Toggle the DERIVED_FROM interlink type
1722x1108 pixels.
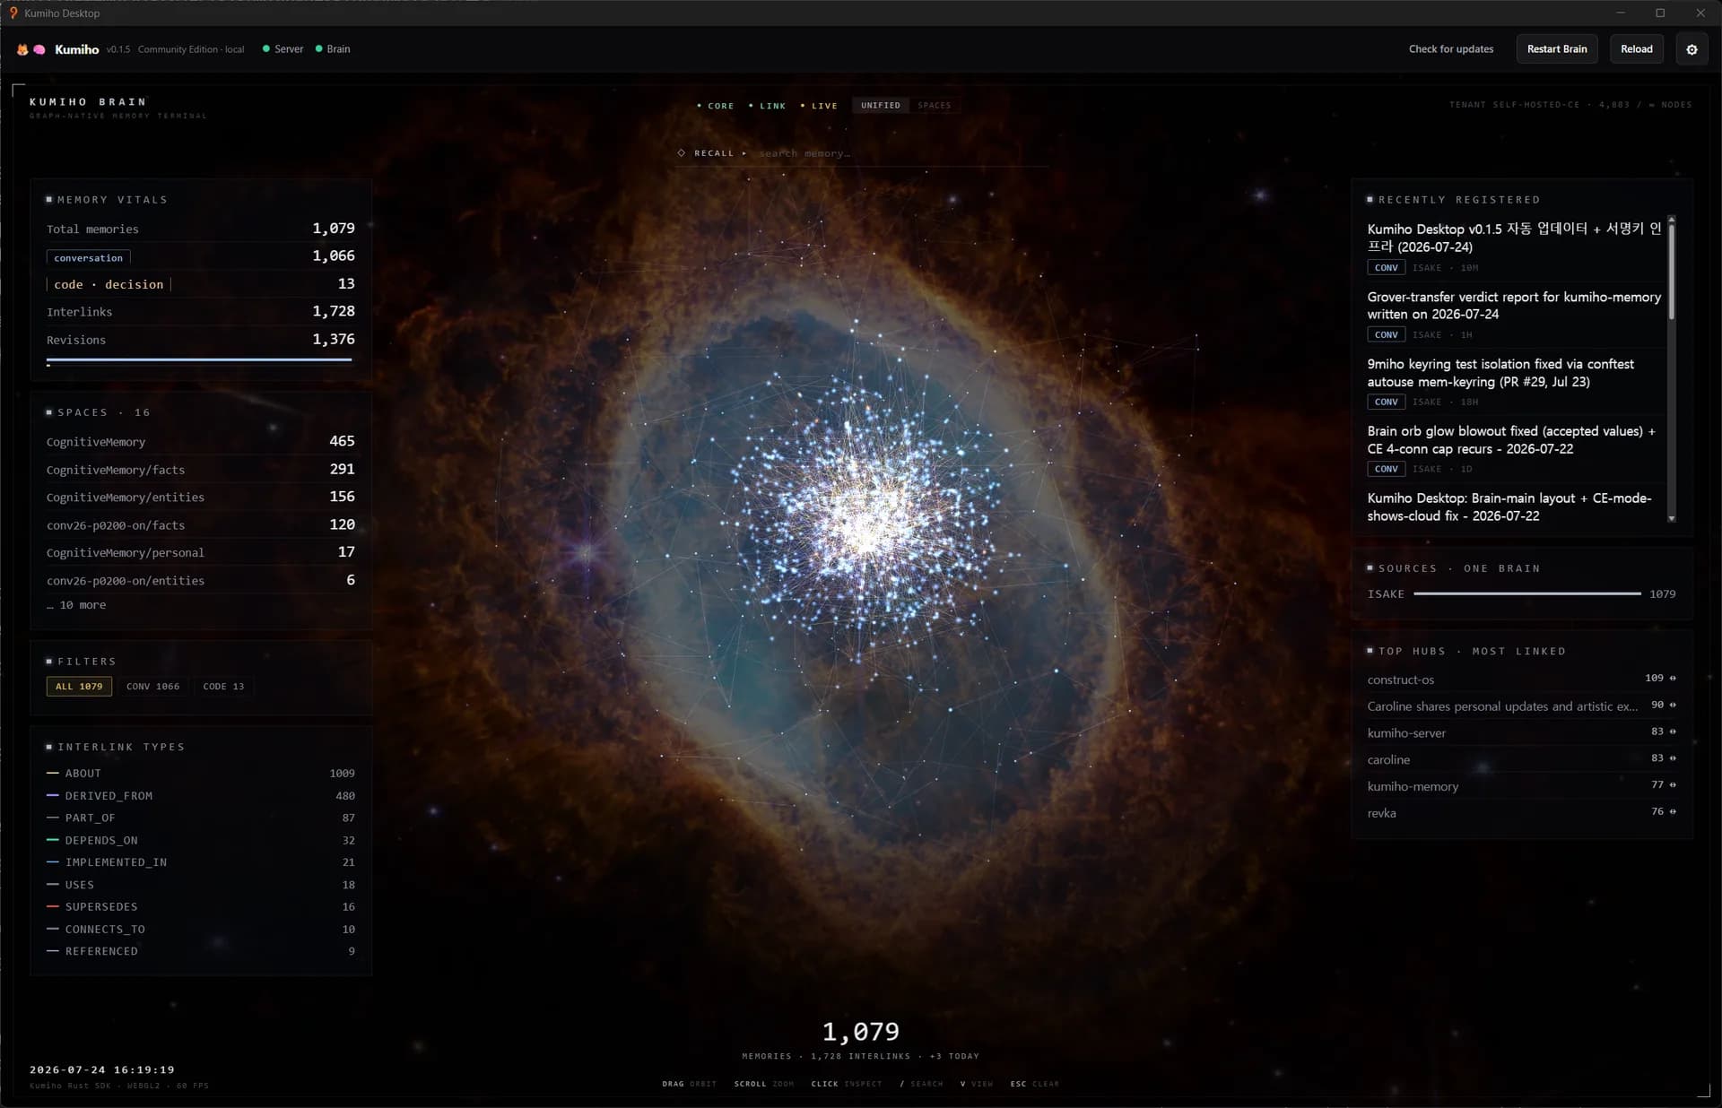(200, 795)
